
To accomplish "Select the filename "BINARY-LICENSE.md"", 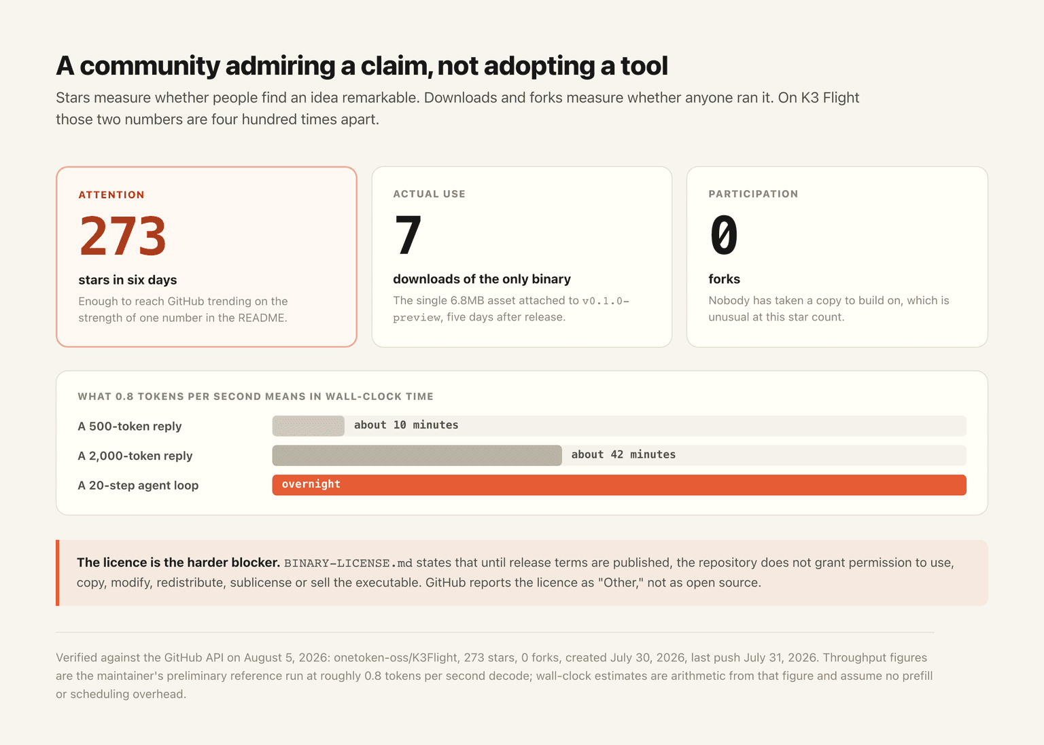I will click(x=348, y=563).
